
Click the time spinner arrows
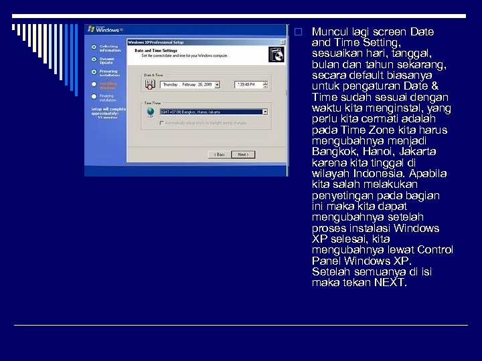(x=265, y=85)
